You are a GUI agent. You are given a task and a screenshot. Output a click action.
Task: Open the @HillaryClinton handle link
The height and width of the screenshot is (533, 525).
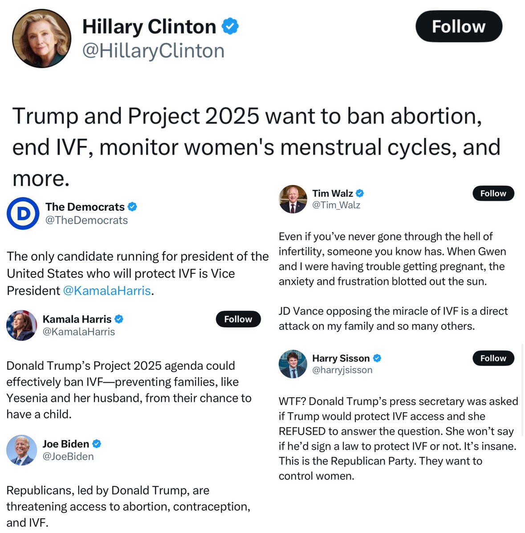154,51
